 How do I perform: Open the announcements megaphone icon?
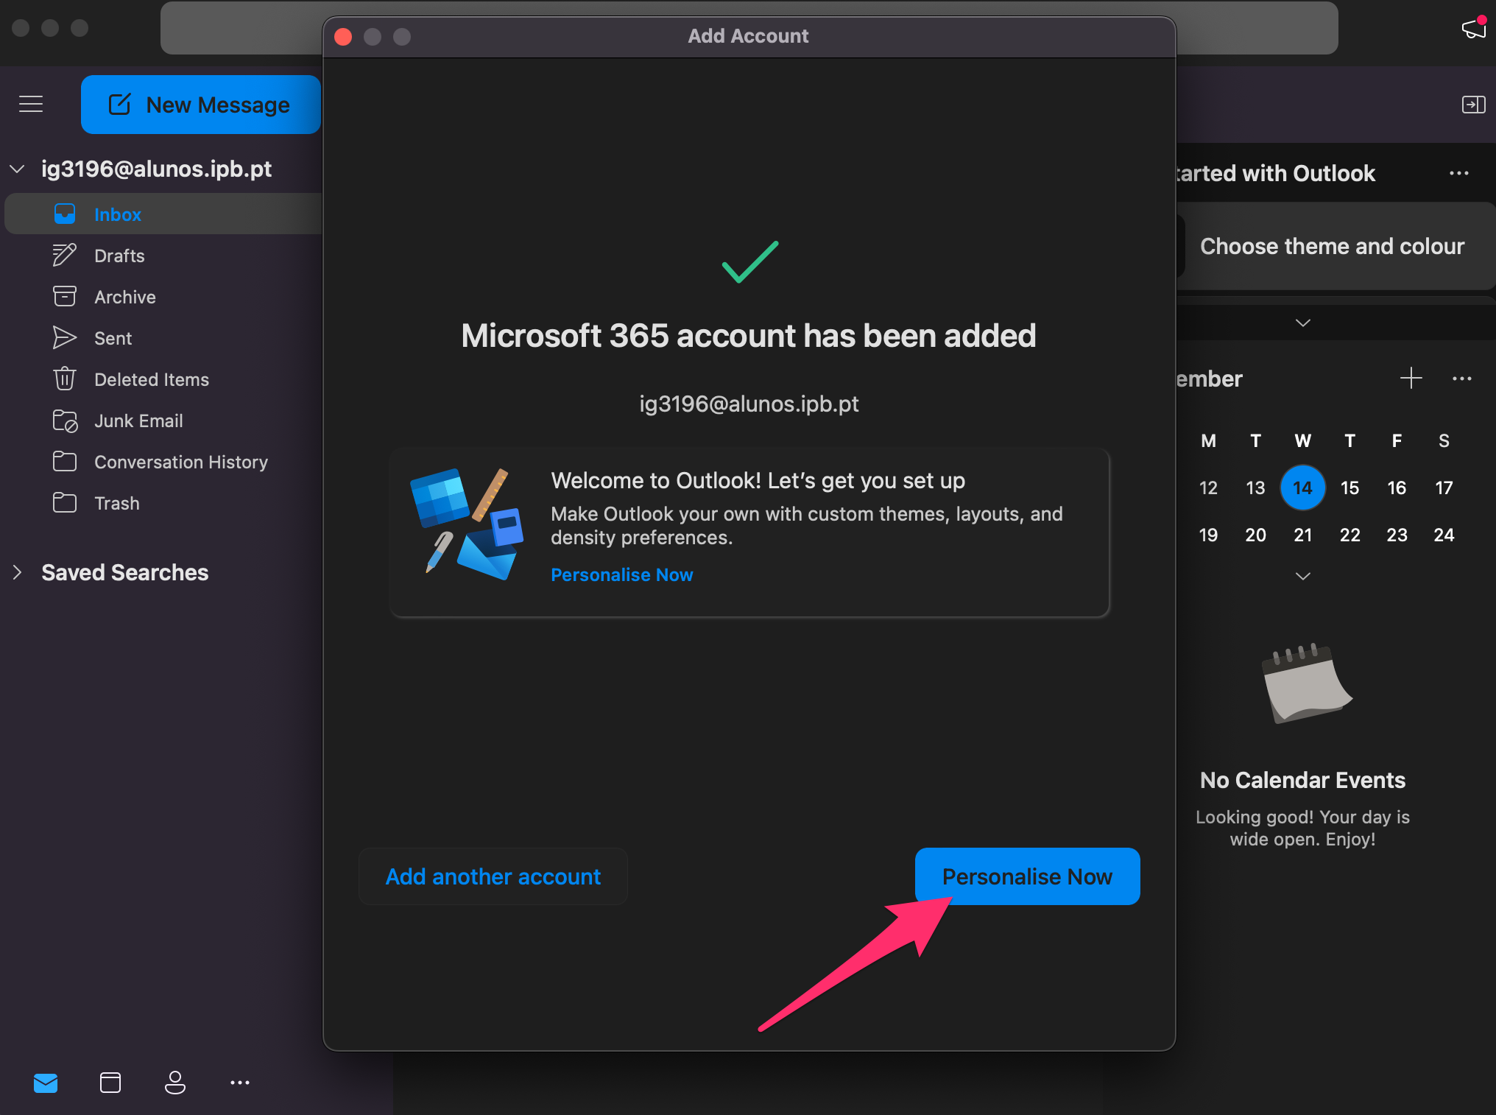tap(1474, 28)
